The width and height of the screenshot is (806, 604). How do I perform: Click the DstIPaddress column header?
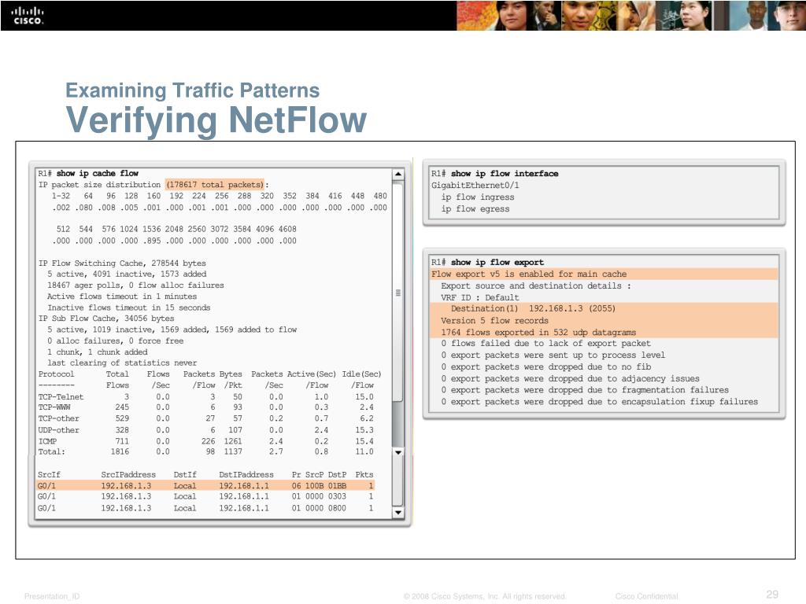246,474
